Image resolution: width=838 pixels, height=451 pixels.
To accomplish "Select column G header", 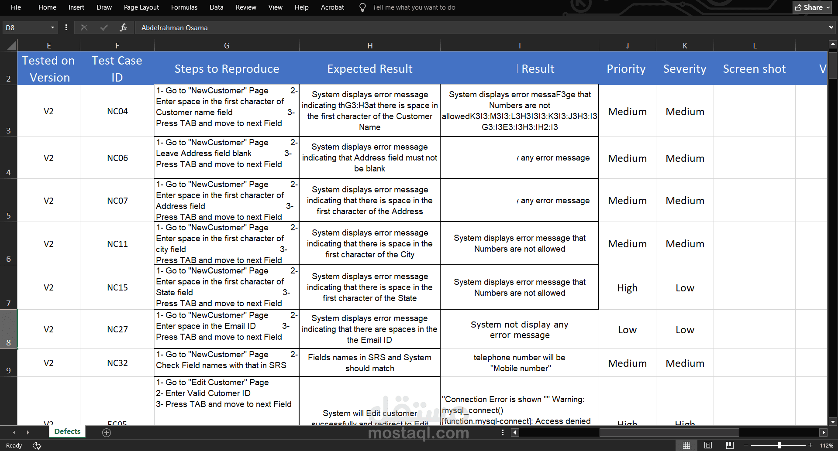I will pos(227,45).
